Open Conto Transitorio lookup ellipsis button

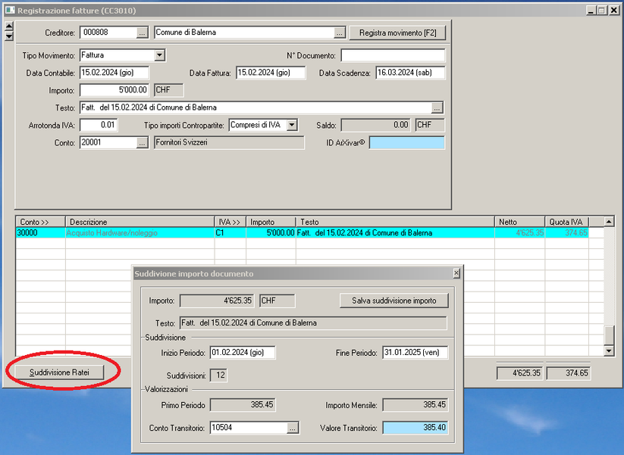pyautogui.click(x=293, y=429)
